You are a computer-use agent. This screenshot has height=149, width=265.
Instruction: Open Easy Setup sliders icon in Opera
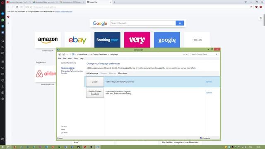260,18
